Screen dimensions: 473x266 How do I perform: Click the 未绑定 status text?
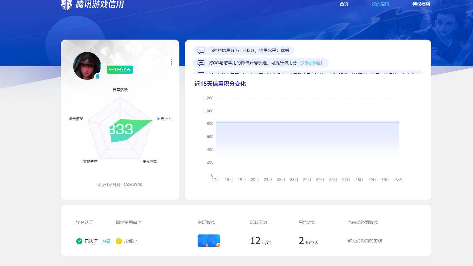pos(131,241)
